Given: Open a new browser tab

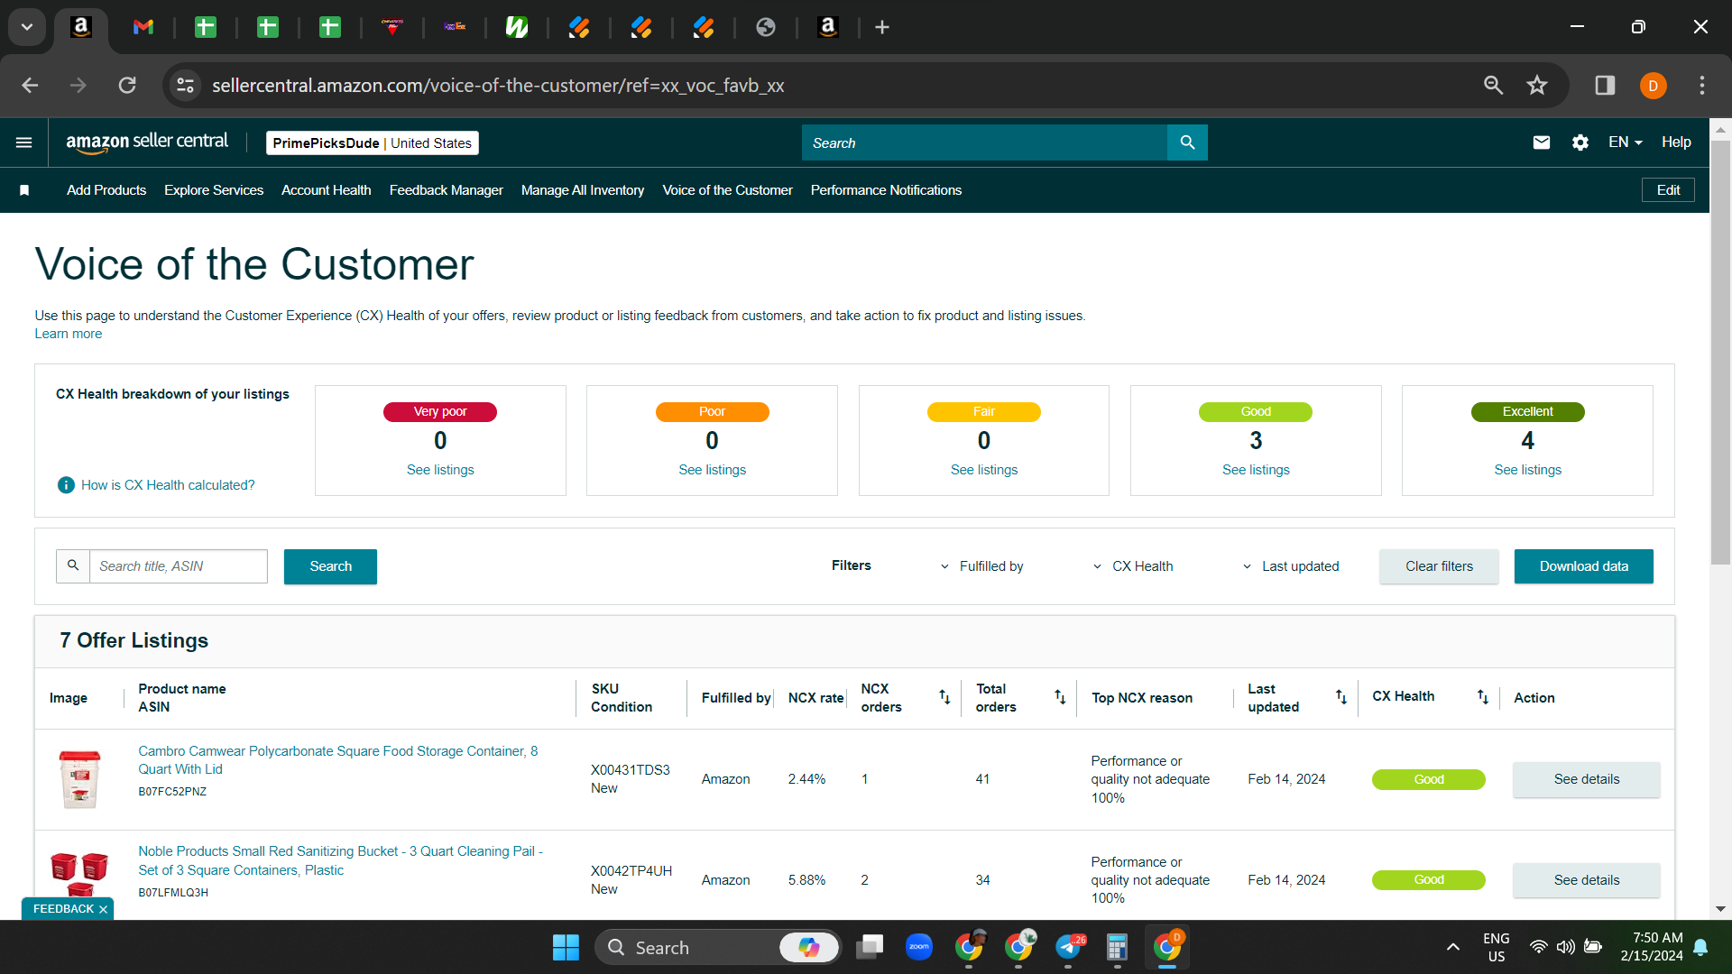Looking at the screenshot, I should tap(882, 27).
